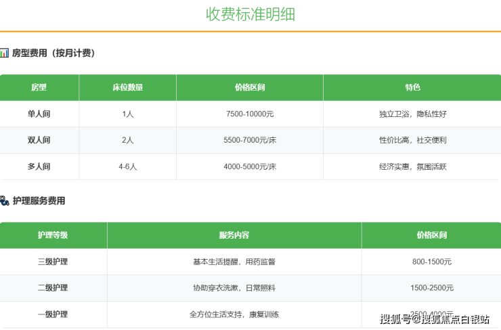Select the 一级护理 row label

pyautogui.click(x=53, y=314)
